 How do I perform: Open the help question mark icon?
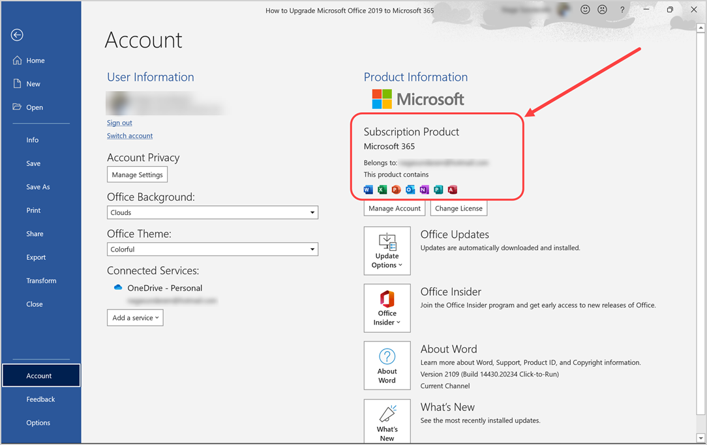[622, 10]
